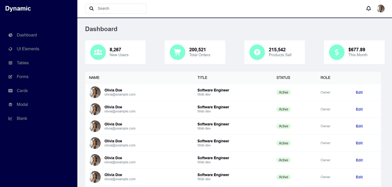Select Modal from the sidebar
This screenshot has height=187, width=392.
point(22,104)
